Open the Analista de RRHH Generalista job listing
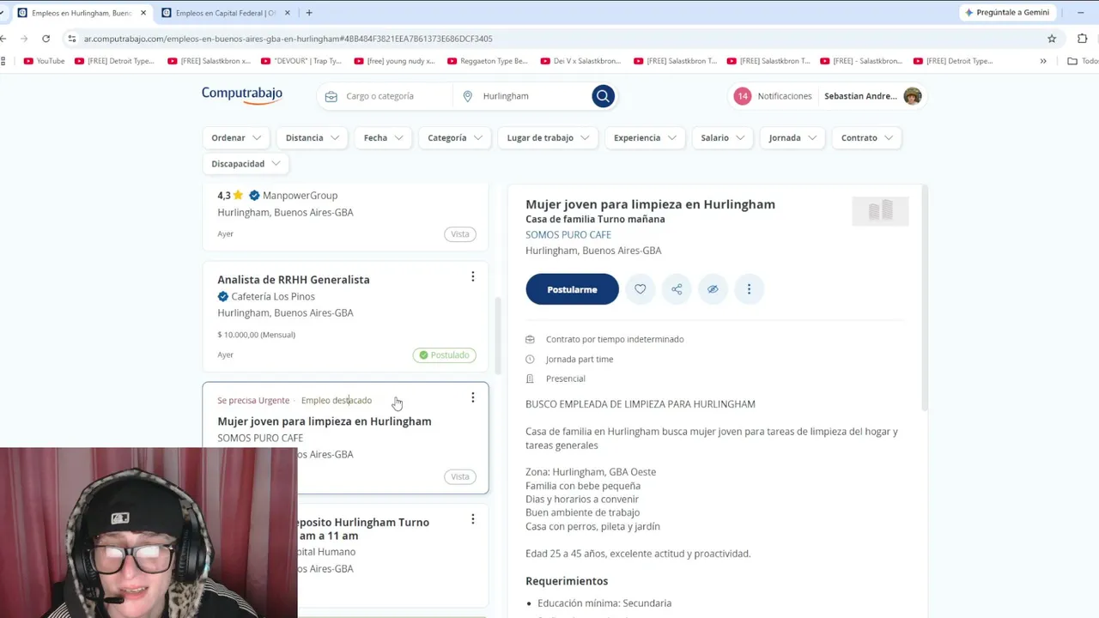This screenshot has height=618, width=1099. click(294, 280)
